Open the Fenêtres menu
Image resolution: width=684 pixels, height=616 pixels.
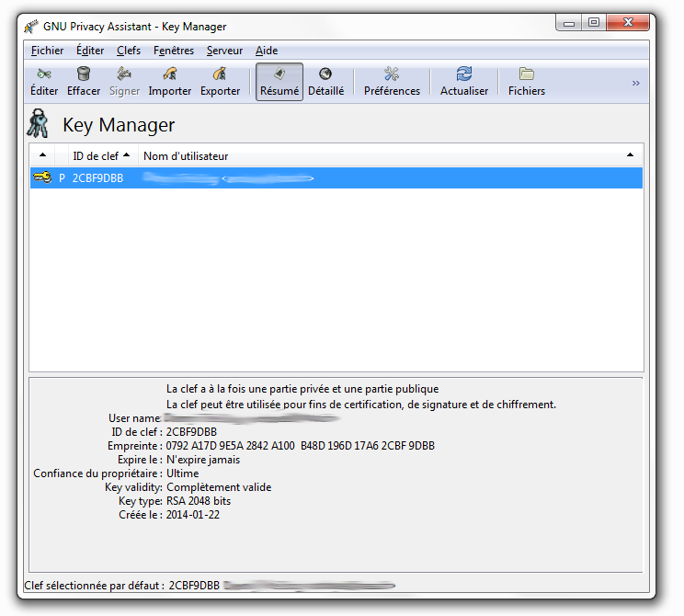point(173,51)
